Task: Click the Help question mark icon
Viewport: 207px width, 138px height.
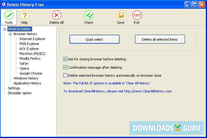Action: pos(24,15)
